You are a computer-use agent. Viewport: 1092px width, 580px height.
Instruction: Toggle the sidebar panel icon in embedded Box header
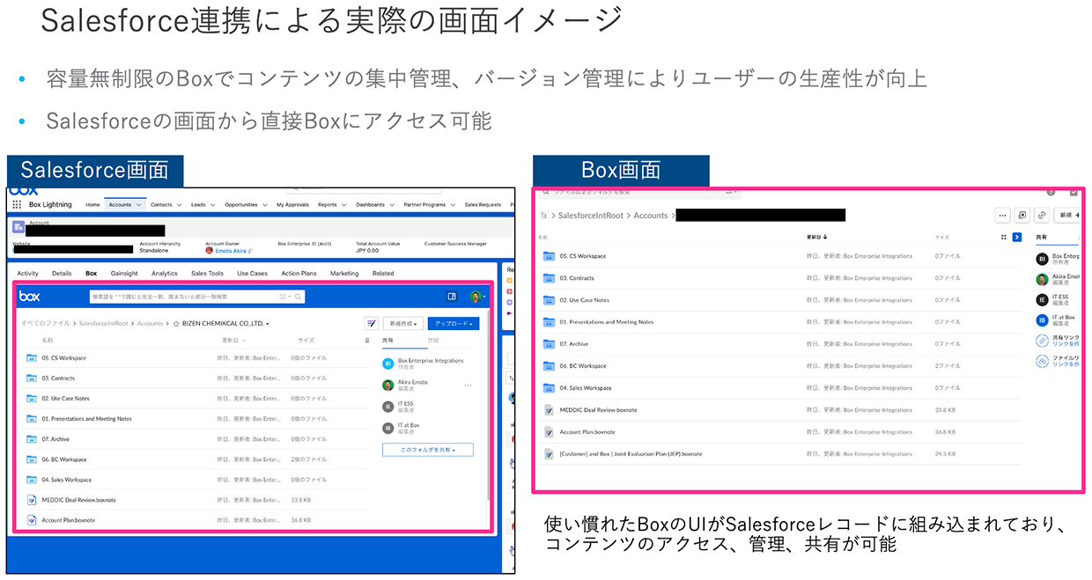[452, 297]
